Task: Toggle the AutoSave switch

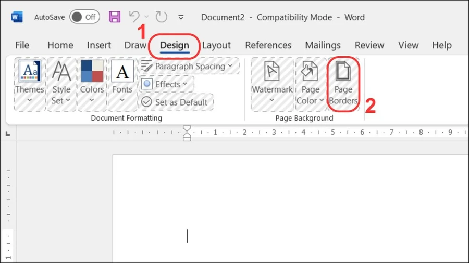Action: click(84, 17)
